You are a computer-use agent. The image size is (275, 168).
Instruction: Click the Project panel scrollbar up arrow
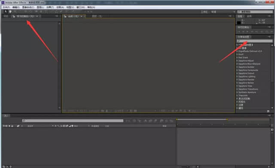pos(59,23)
